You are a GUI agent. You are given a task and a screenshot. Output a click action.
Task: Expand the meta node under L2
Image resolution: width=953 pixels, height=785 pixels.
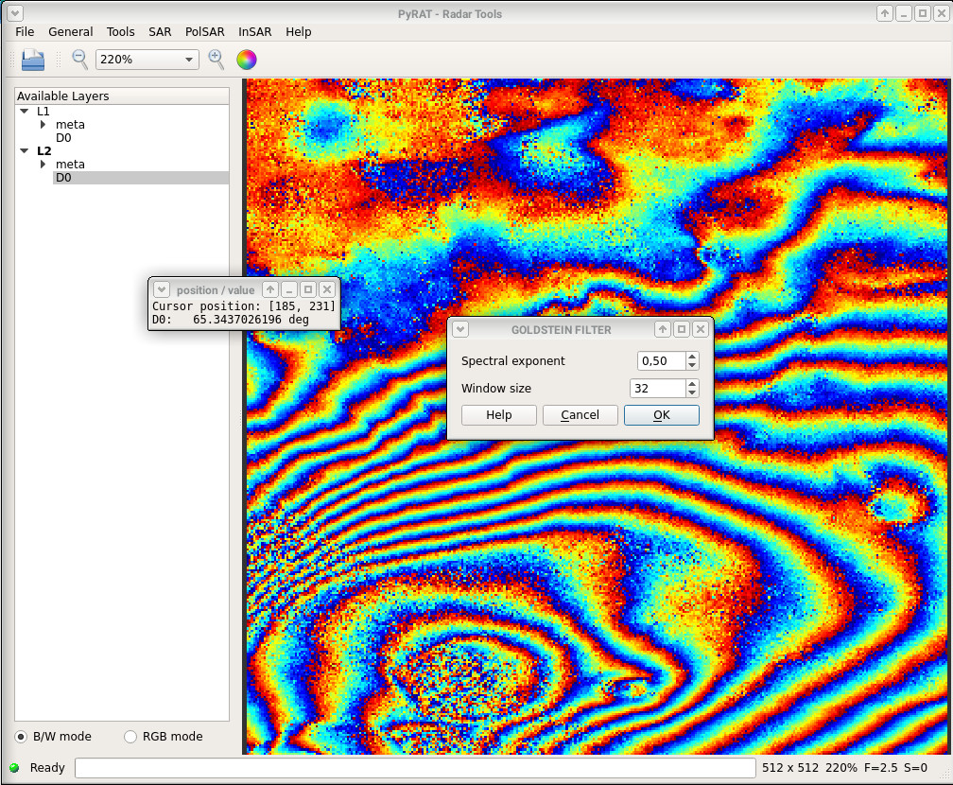(43, 165)
